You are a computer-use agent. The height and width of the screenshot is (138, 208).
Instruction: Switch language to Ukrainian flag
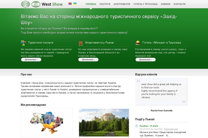(x=75, y=4)
